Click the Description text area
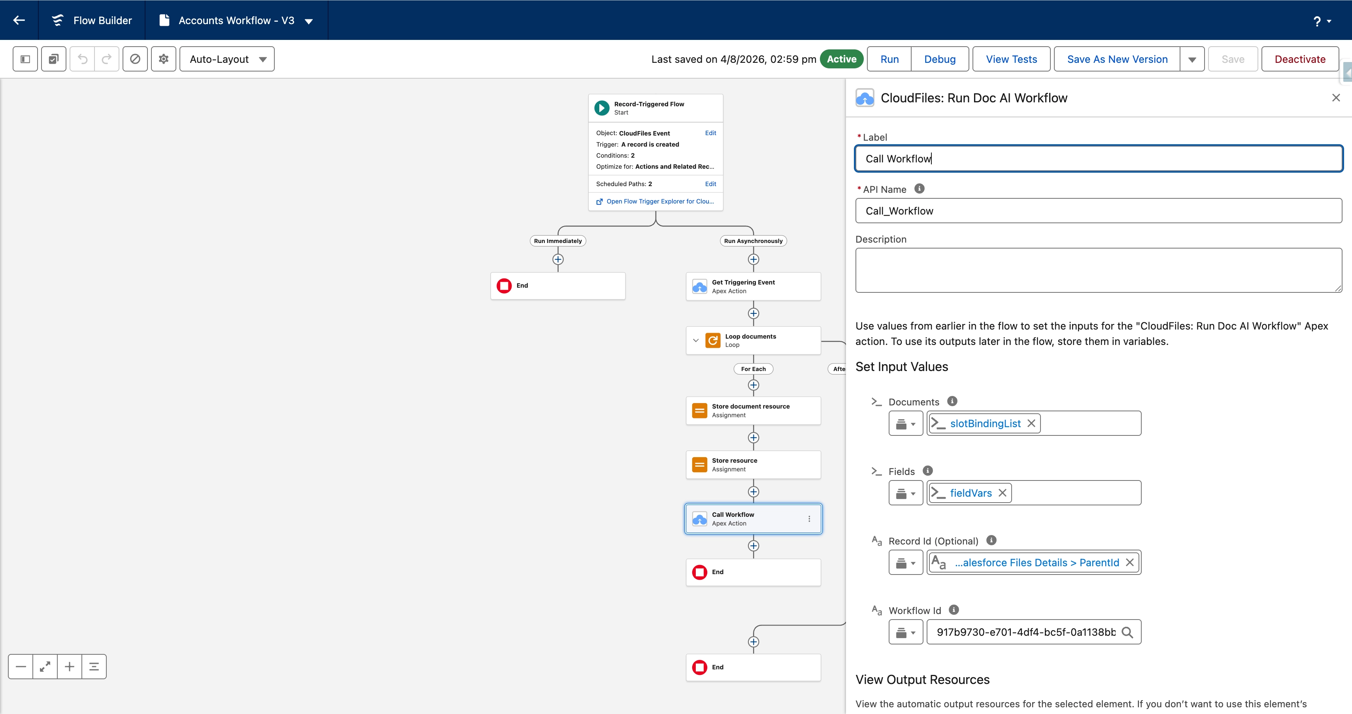This screenshot has width=1352, height=714. point(1099,270)
